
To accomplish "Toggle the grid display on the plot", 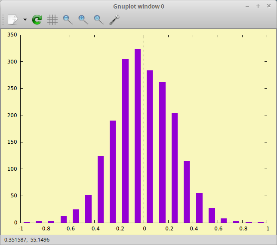I will click(x=52, y=19).
